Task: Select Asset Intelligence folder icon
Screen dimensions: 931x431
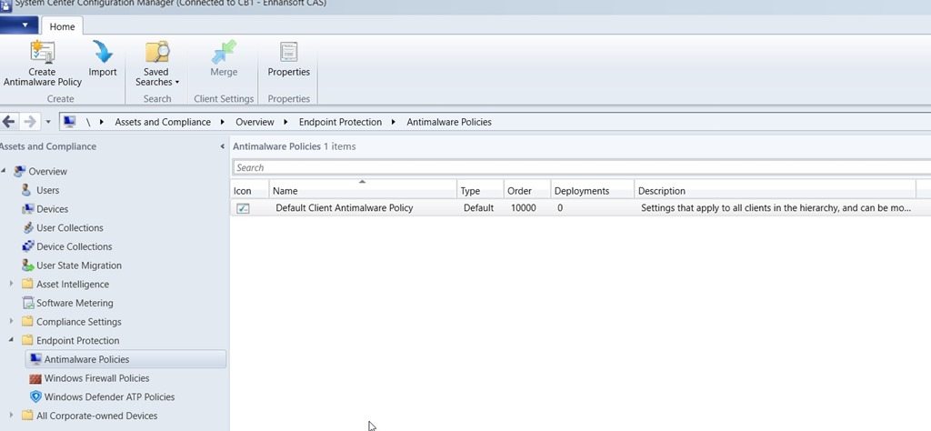Action: pyautogui.click(x=27, y=284)
